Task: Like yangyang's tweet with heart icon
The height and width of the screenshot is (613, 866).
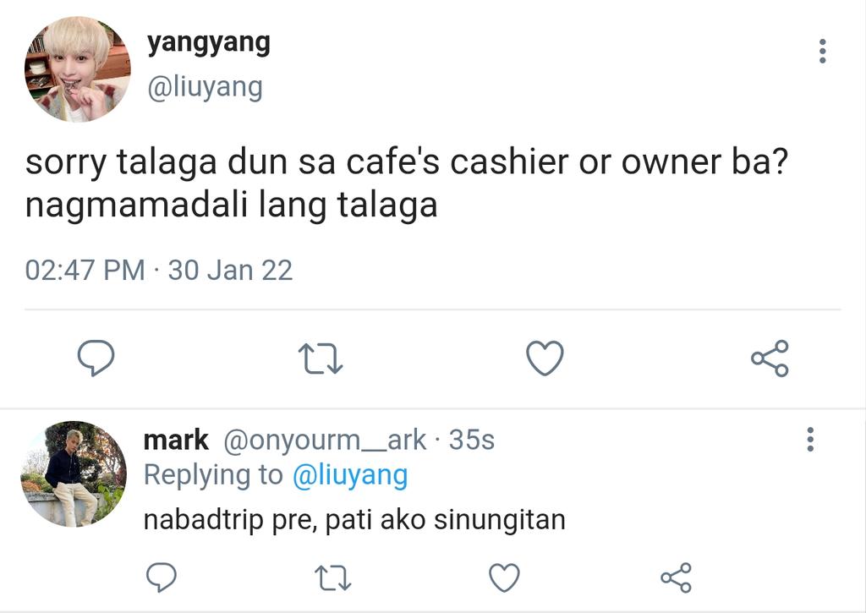Action: pos(545,358)
